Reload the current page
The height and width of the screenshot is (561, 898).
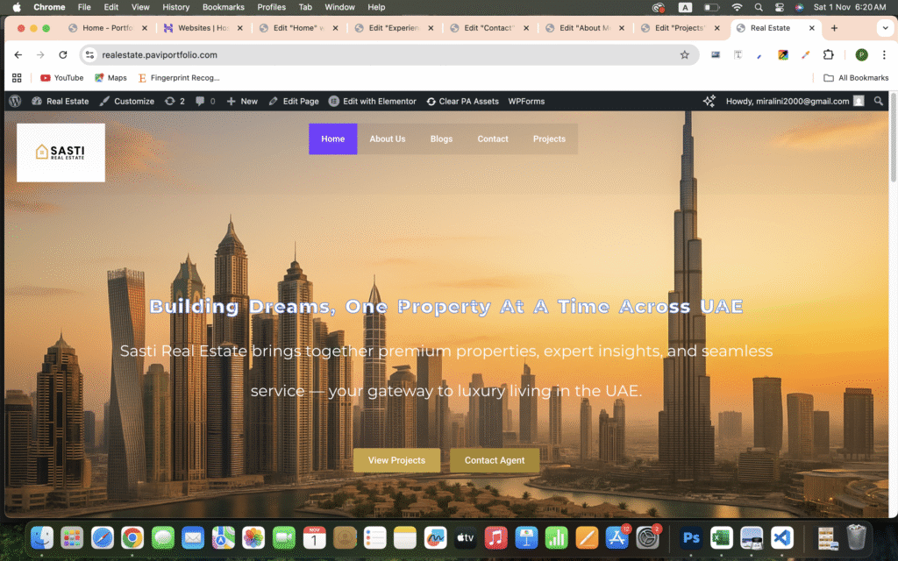[x=62, y=54]
